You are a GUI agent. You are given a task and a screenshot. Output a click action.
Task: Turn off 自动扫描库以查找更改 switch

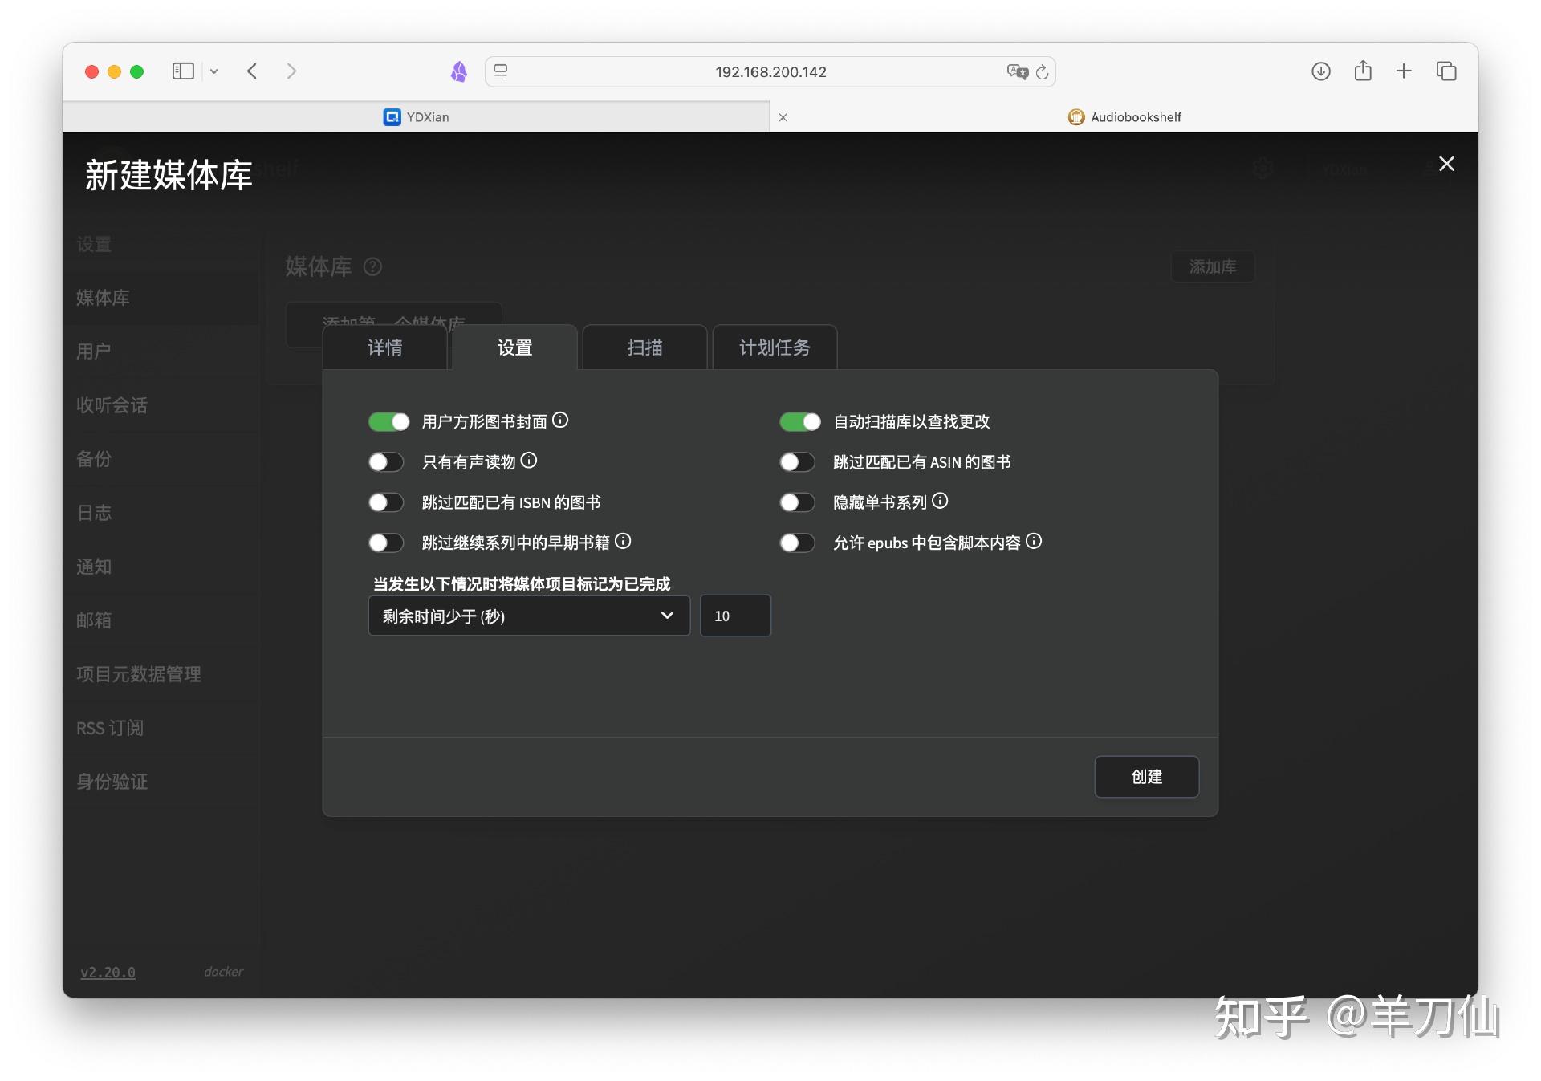(799, 421)
